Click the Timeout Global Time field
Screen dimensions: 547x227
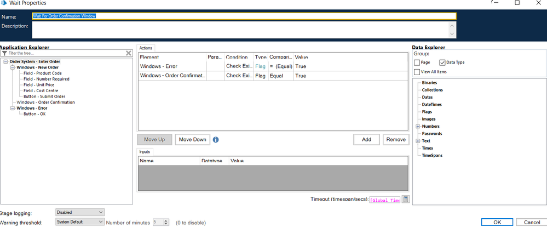click(x=385, y=201)
